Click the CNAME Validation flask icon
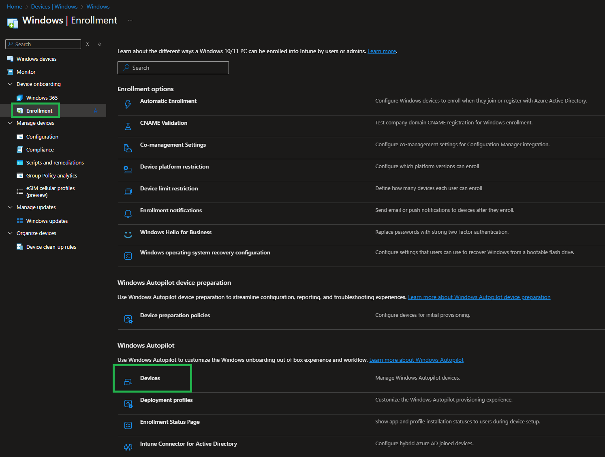Screen dimensions: 605x457 point(128,126)
